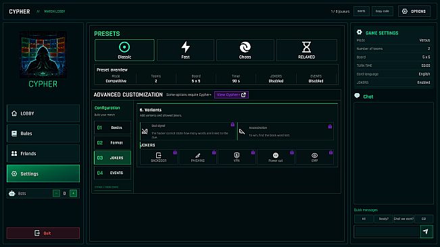This screenshot has height=247, width=440.
Task: Open the Rules menu item
Action: pyautogui.click(x=43, y=134)
